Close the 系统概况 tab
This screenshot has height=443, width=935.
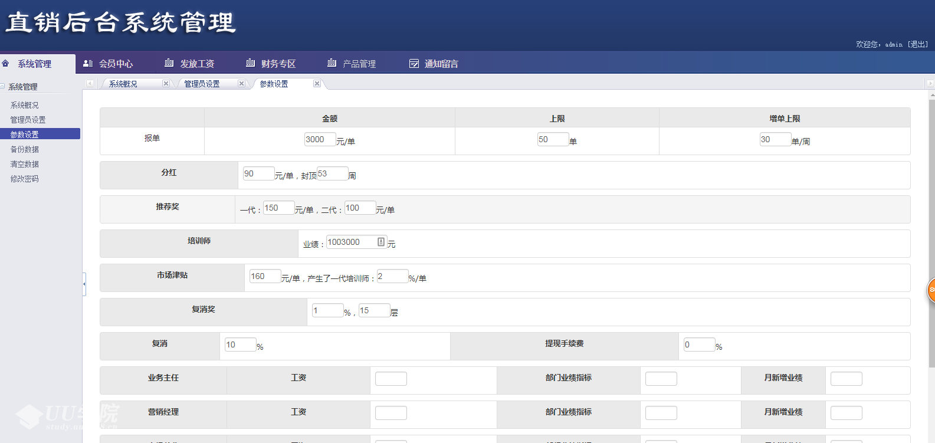click(166, 83)
